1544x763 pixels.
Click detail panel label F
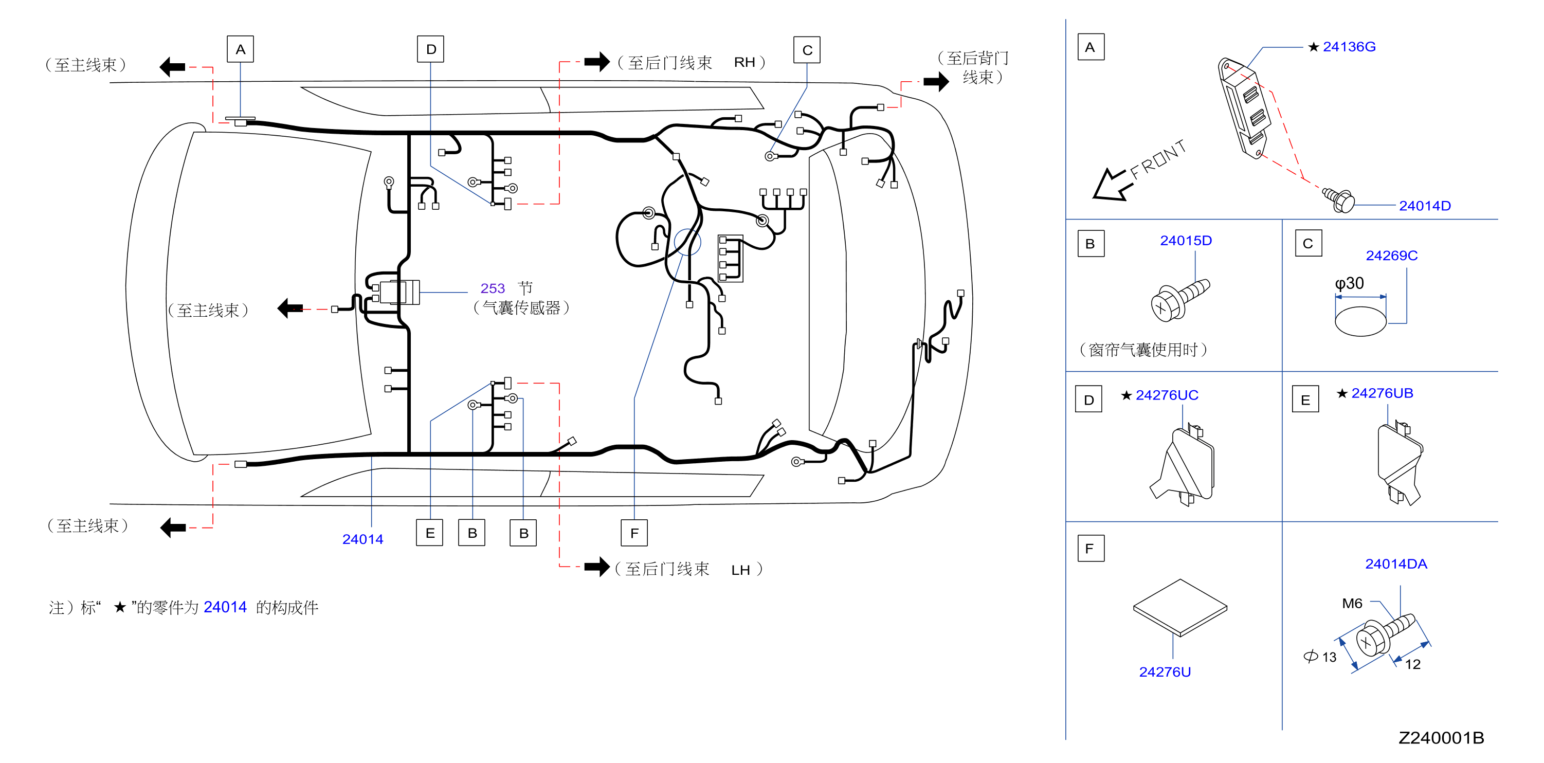[1091, 549]
